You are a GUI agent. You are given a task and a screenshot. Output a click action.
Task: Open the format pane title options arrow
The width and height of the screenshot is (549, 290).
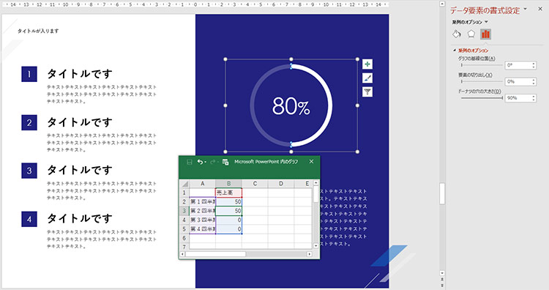click(x=525, y=9)
